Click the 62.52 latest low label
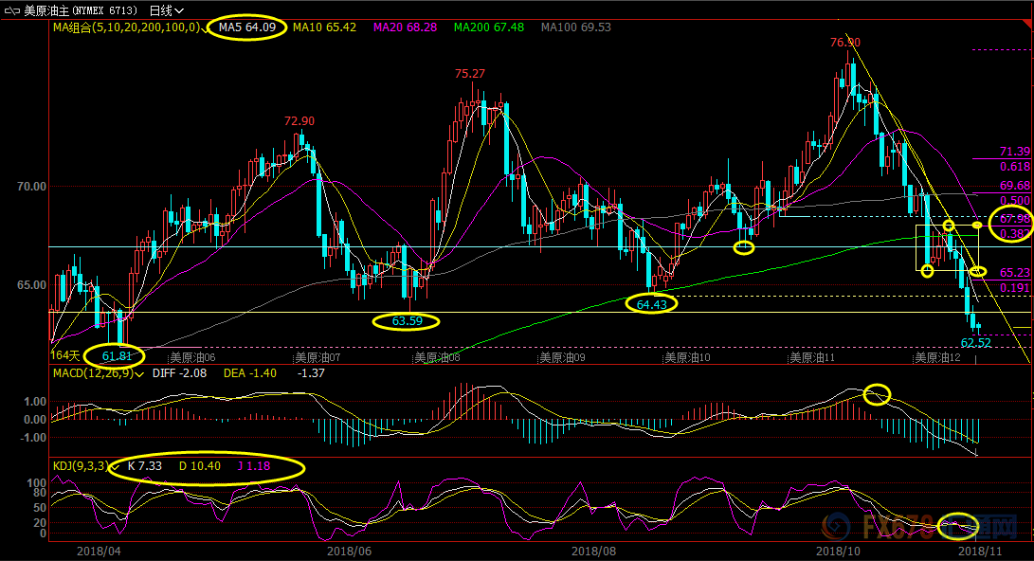 coord(976,343)
